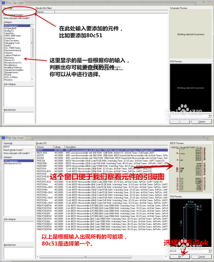Image resolution: width=214 pixels, height=262 pixels.
Task: Select the P87C51FA.BUS device row
Action: coord(102,171)
